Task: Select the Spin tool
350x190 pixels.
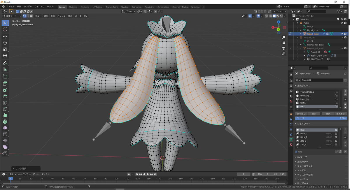Action: pyautogui.click(x=5, y=122)
